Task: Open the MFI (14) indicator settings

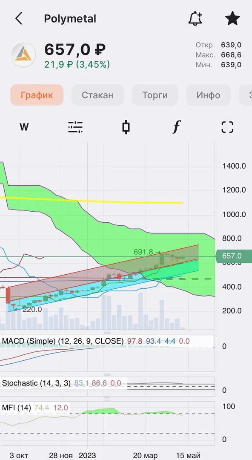Action: 17,408
